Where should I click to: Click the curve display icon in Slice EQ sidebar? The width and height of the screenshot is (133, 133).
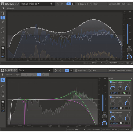[3, 86]
